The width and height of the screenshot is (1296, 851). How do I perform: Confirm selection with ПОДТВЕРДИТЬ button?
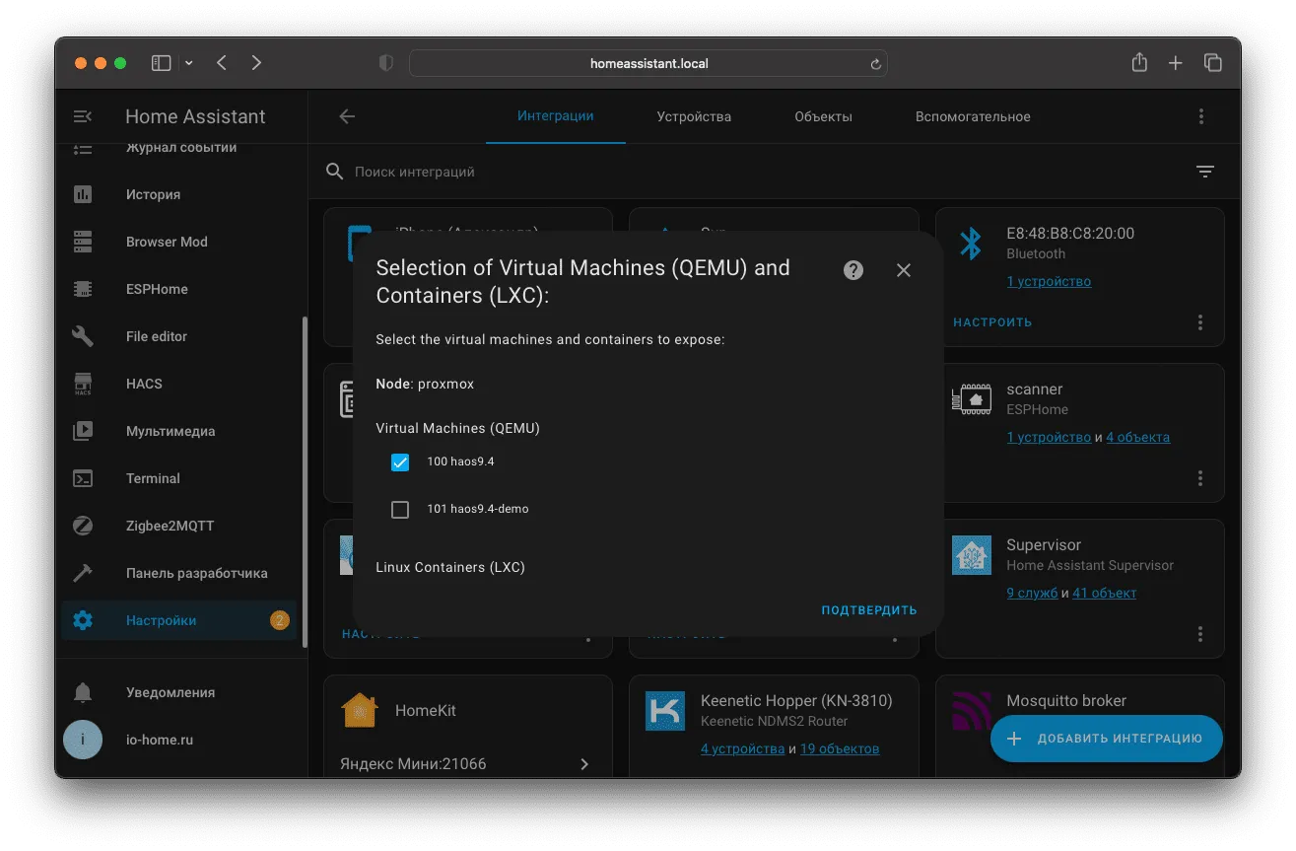(869, 610)
